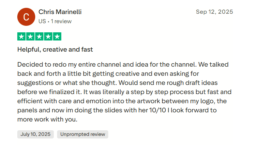Viewport: 255px width, 145px height.
Task: Click the orange "C" profile avatar
Action: pos(26,17)
